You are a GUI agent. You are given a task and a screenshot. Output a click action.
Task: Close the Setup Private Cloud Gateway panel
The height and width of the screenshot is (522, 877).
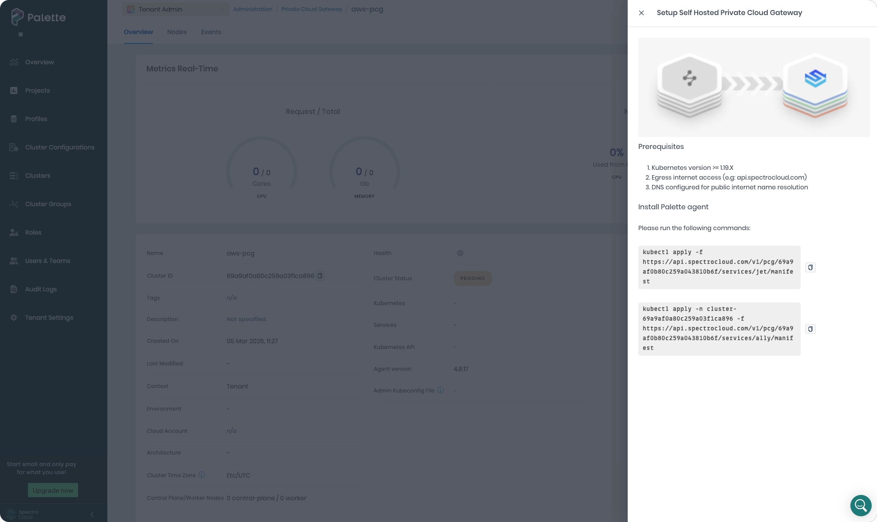641,13
